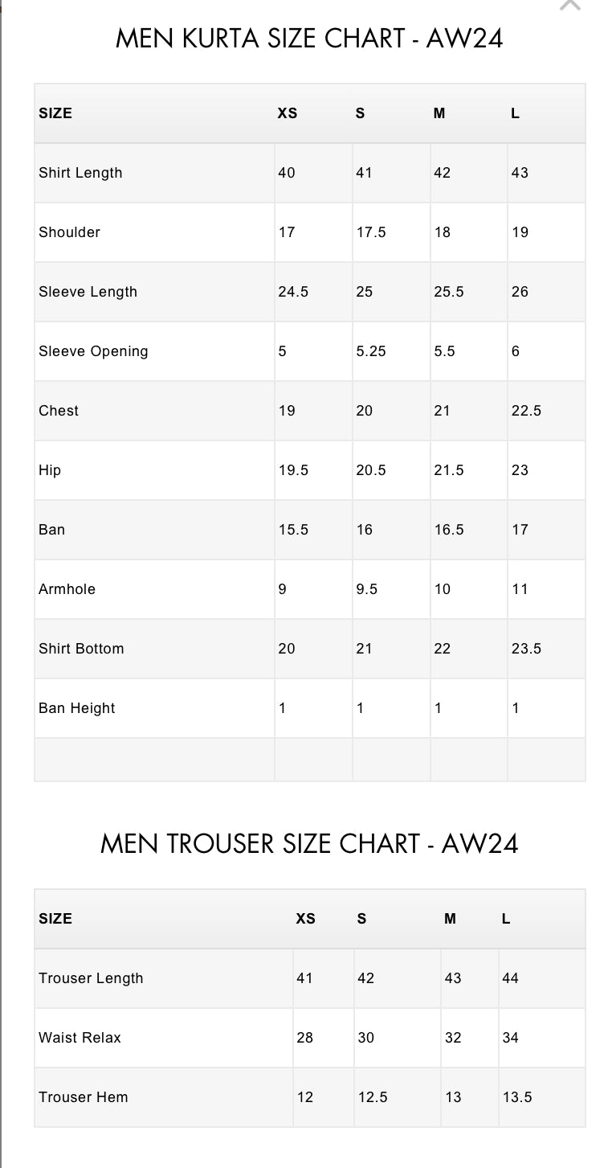Click the 5.25 sleeve opening value
The height and width of the screenshot is (1168, 612).
(371, 351)
